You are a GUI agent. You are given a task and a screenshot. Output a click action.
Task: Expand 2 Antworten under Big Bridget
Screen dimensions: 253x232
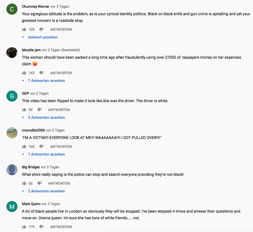point(46,191)
